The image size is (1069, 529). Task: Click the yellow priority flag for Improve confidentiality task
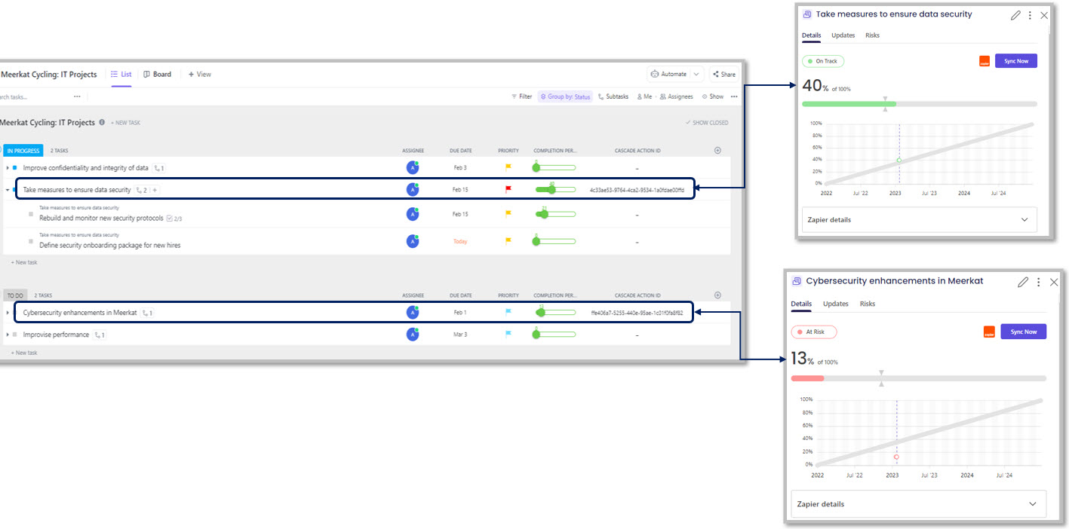(508, 167)
